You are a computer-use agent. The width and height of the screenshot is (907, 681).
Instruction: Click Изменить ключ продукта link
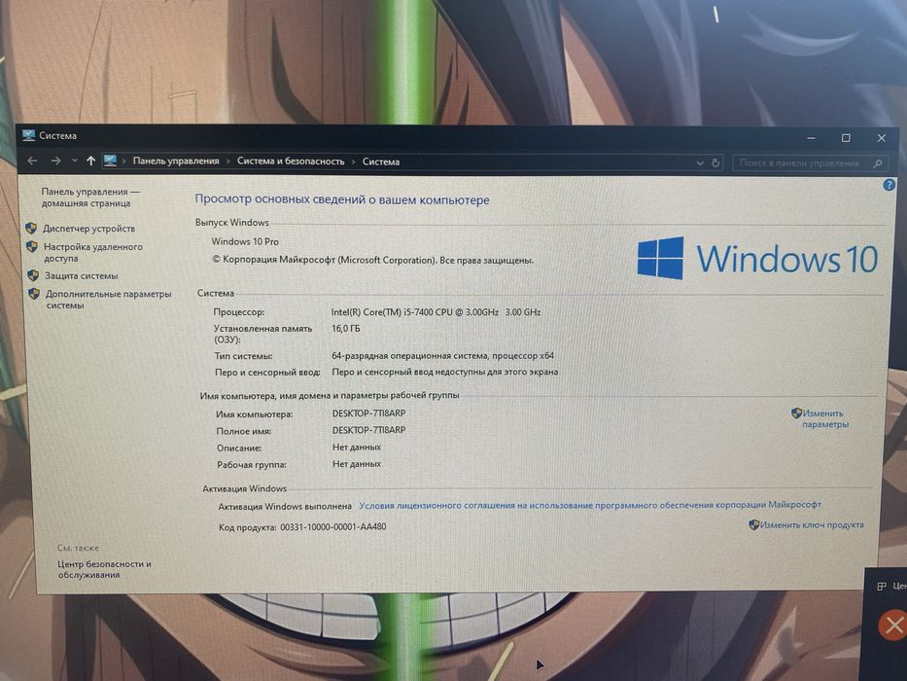coord(811,524)
